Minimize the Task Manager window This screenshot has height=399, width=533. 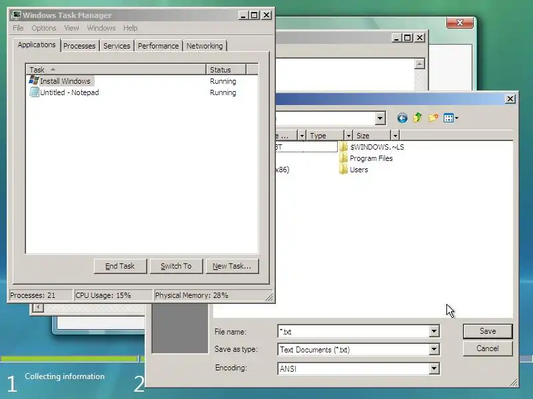tap(243, 15)
